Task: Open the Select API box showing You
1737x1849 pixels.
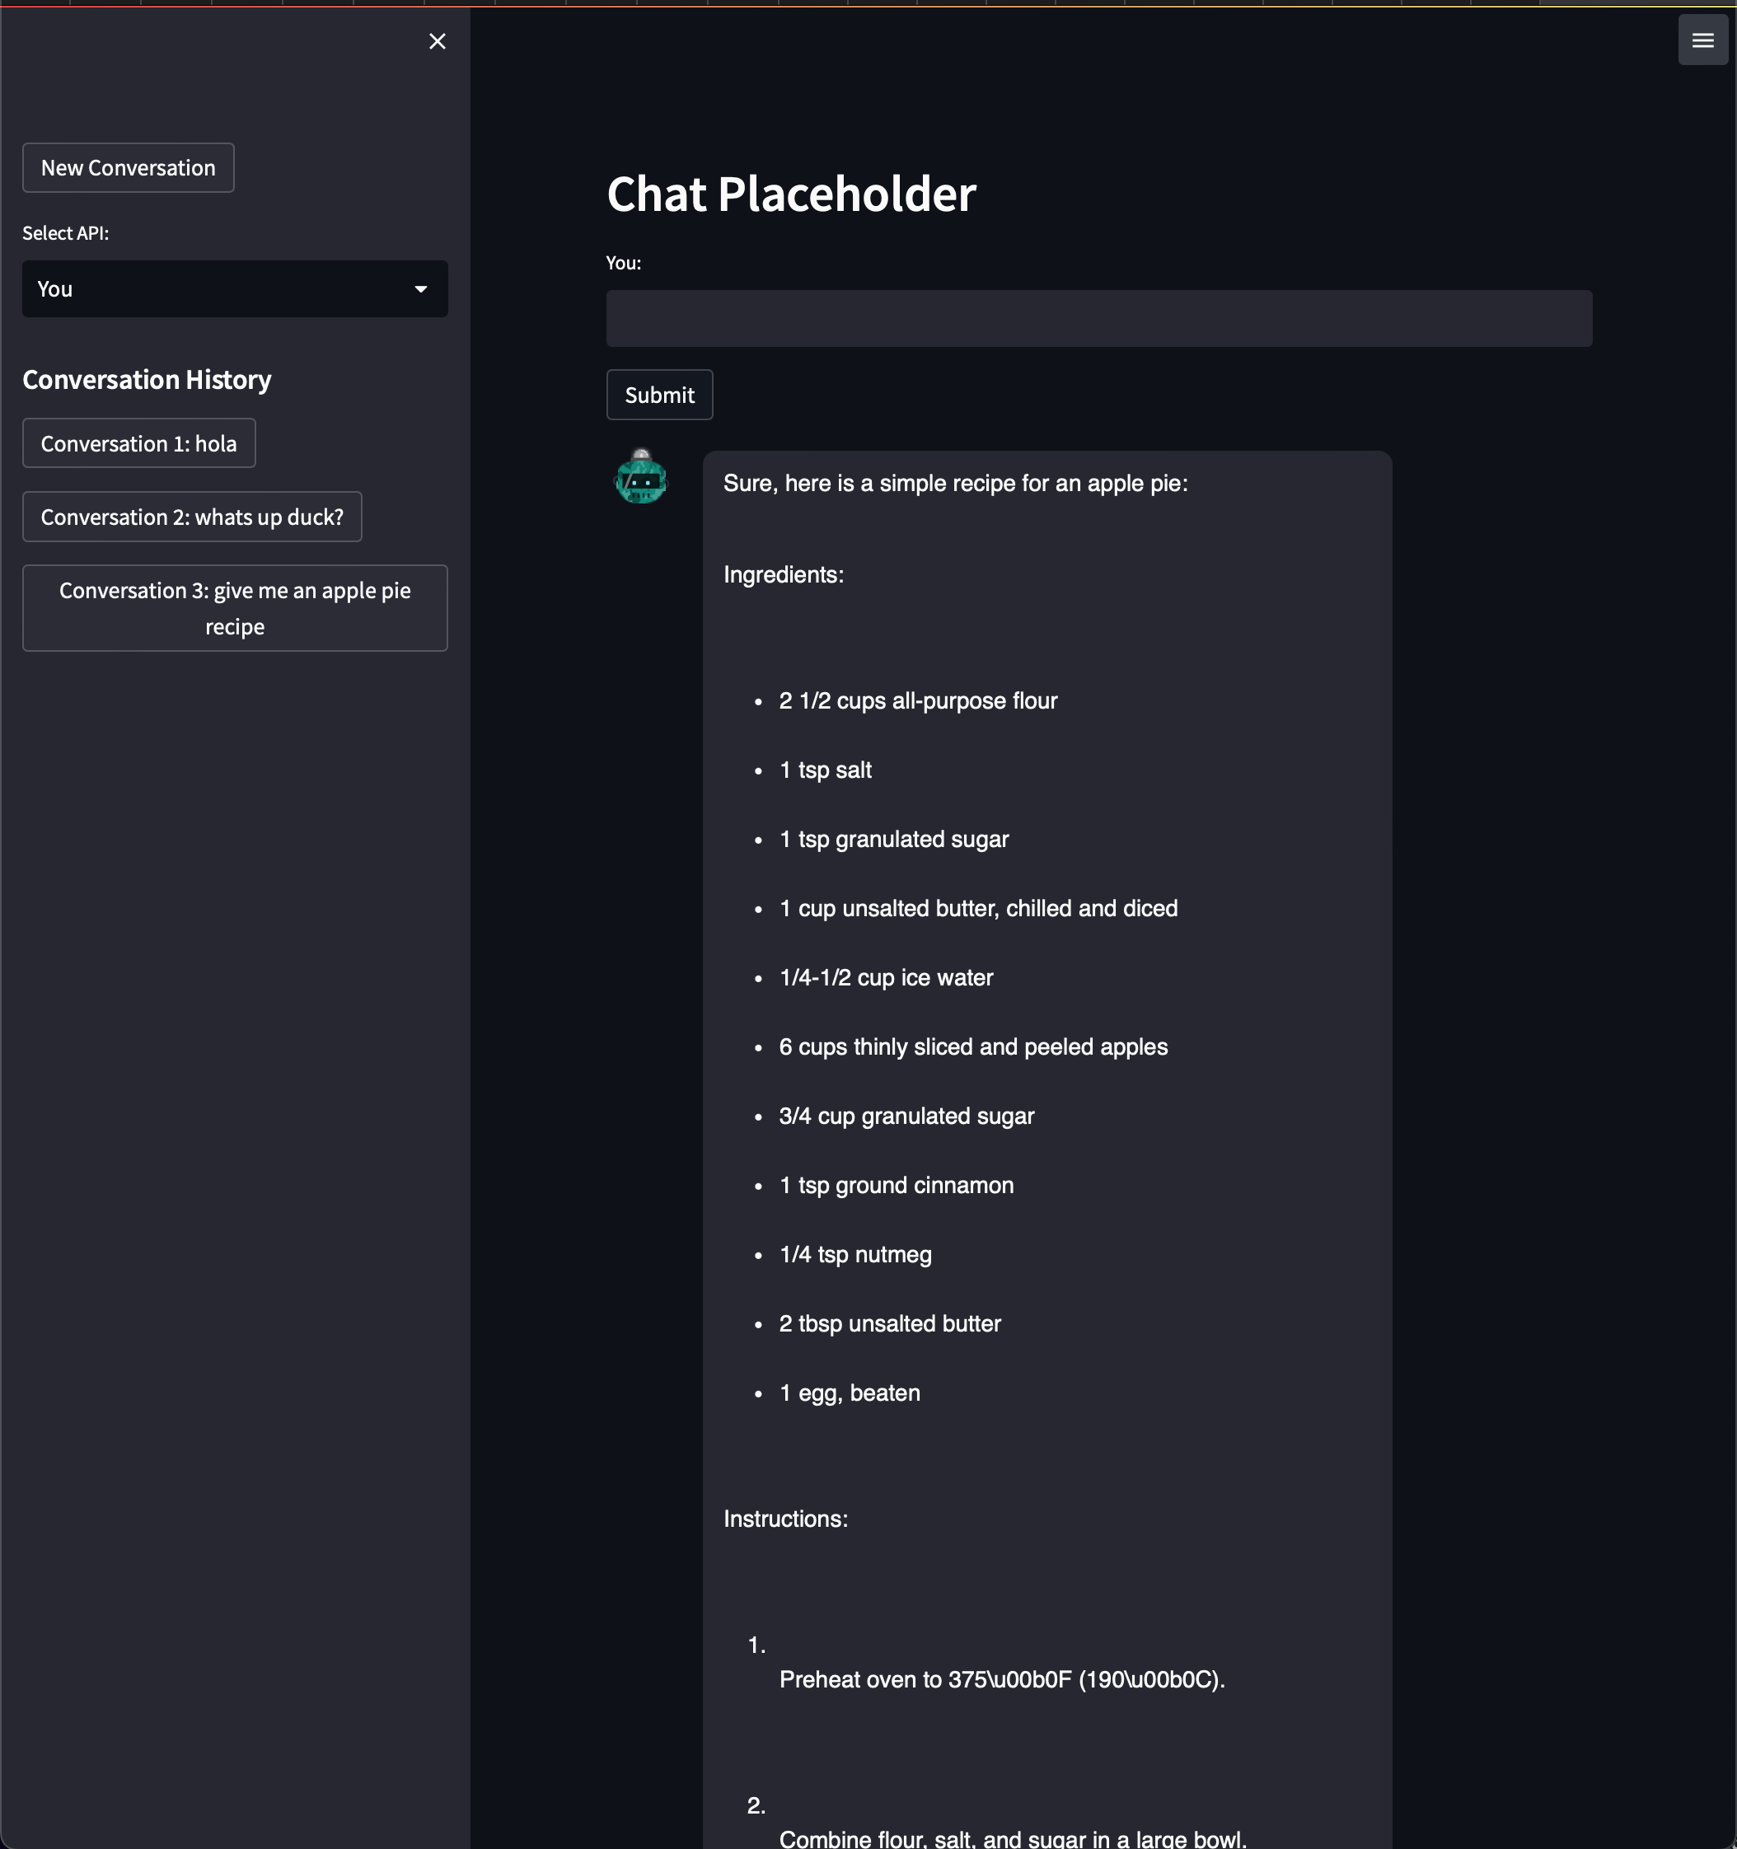Action: [223, 289]
